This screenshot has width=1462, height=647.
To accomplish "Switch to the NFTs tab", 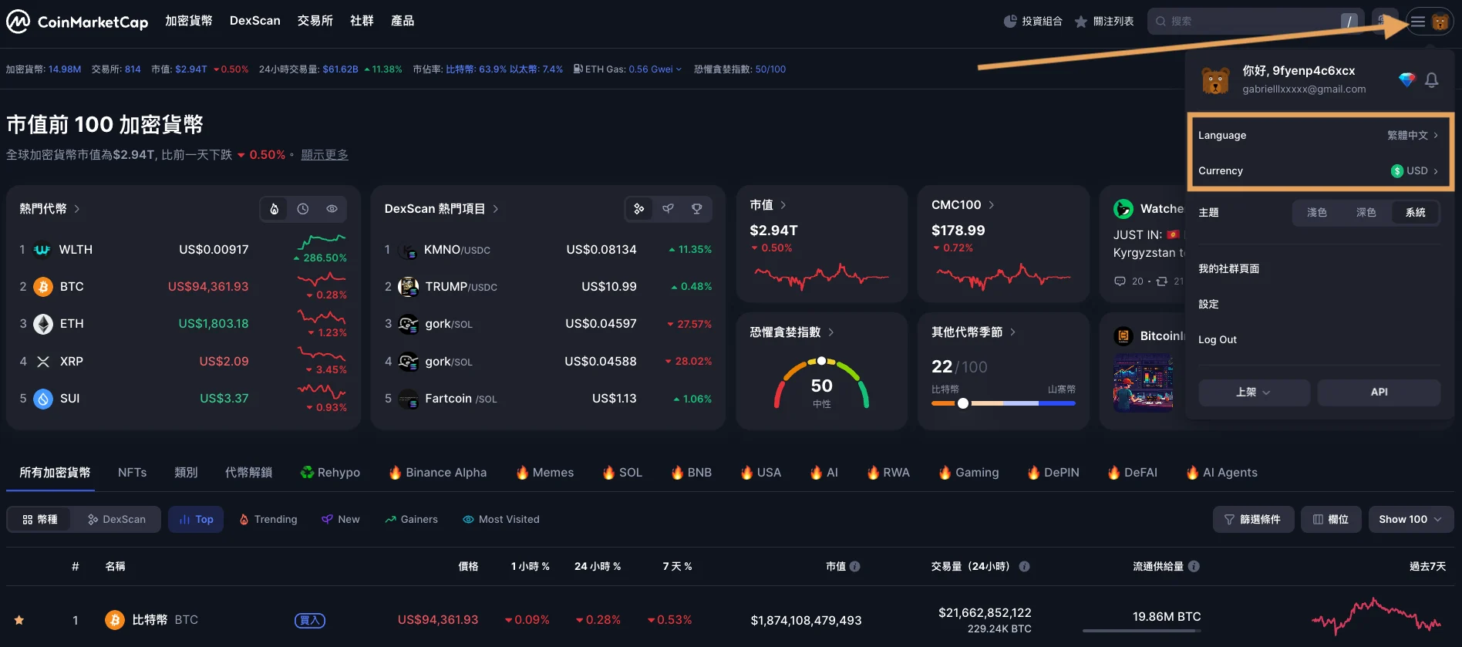I will pyautogui.click(x=133, y=473).
